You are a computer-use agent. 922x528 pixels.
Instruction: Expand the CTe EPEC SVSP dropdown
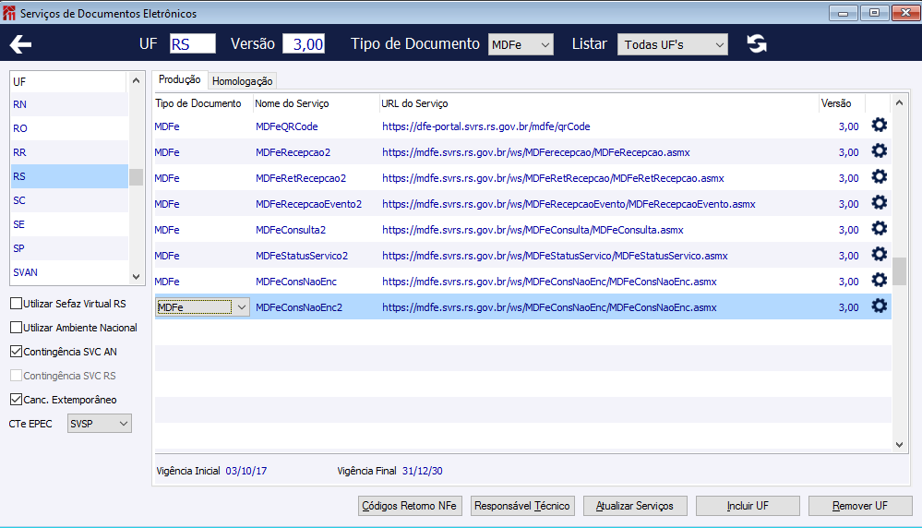point(100,424)
